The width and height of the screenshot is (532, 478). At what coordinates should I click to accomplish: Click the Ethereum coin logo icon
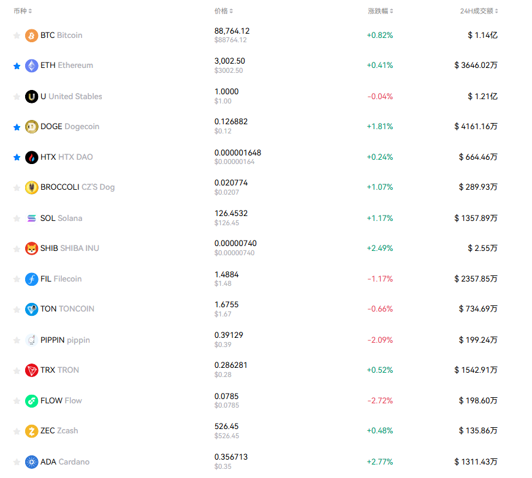(31, 65)
